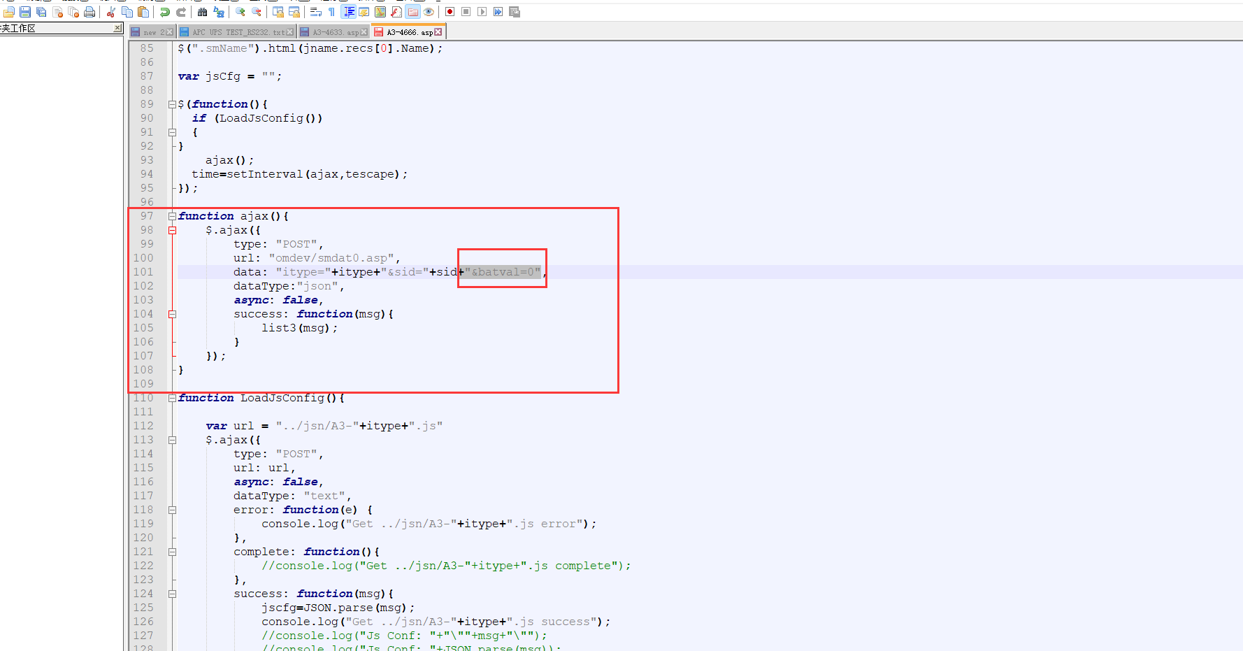The height and width of the screenshot is (651, 1243).
Task: Collapse complete function fold at line 121
Action: click(x=172, y=552)
